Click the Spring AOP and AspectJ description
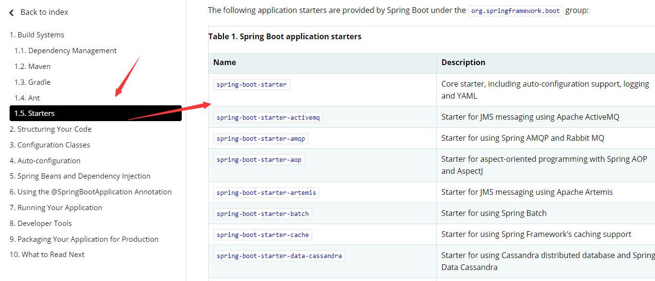Screen dimensions: 655x281 [544, 165]
